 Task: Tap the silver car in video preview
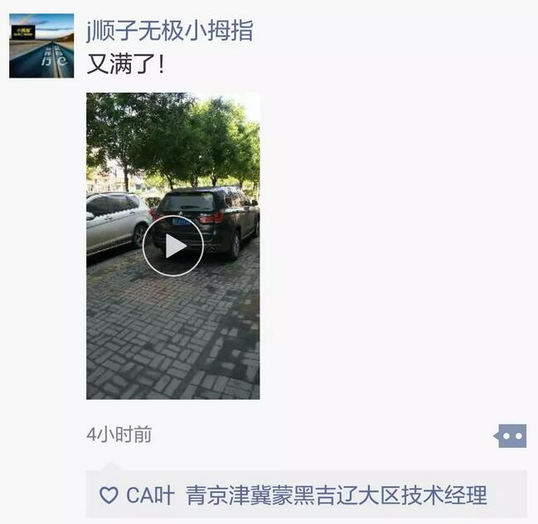[117, 223]
